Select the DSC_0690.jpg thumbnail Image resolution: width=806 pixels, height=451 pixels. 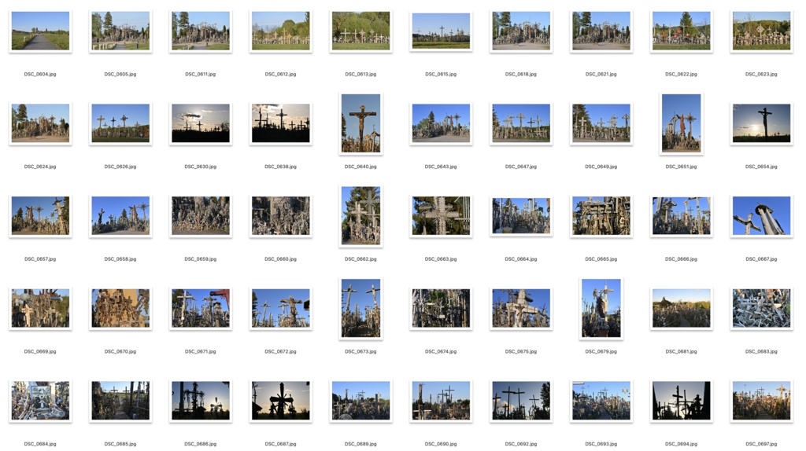coord(441,400)
